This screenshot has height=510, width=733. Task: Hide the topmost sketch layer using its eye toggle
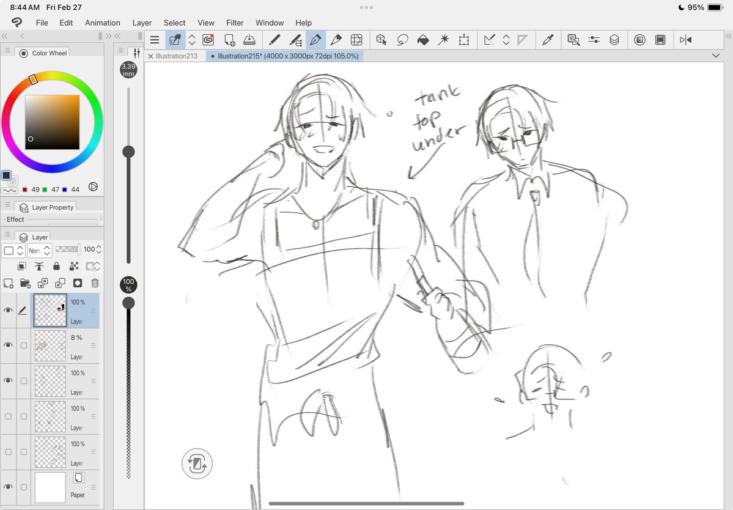click(8, 310)
